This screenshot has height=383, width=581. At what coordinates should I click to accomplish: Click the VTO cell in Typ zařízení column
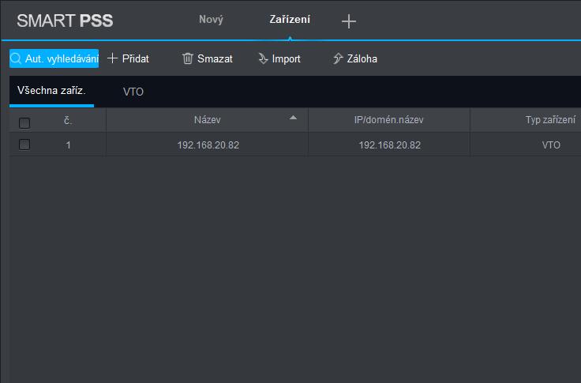click(551, 145)
